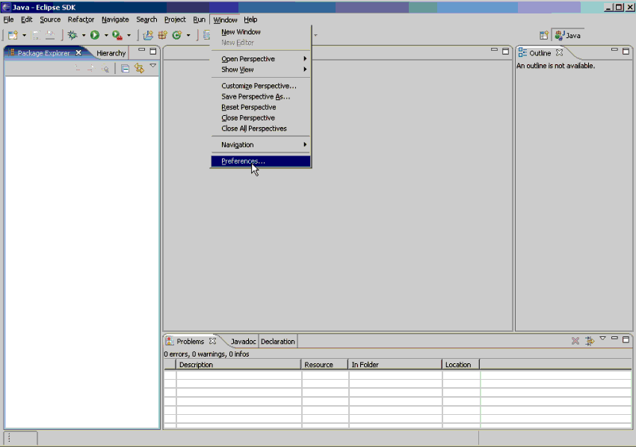This screenshot has width=636, height=447.
Task: Select Reset Perspective menu item
Action: click(x=260, y=107)
